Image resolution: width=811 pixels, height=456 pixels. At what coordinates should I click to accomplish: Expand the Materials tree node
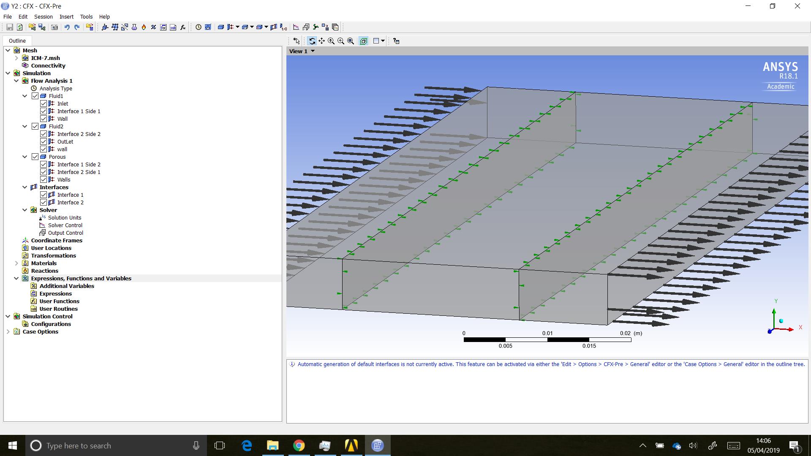pyautogui.click(x=16, y=263)
